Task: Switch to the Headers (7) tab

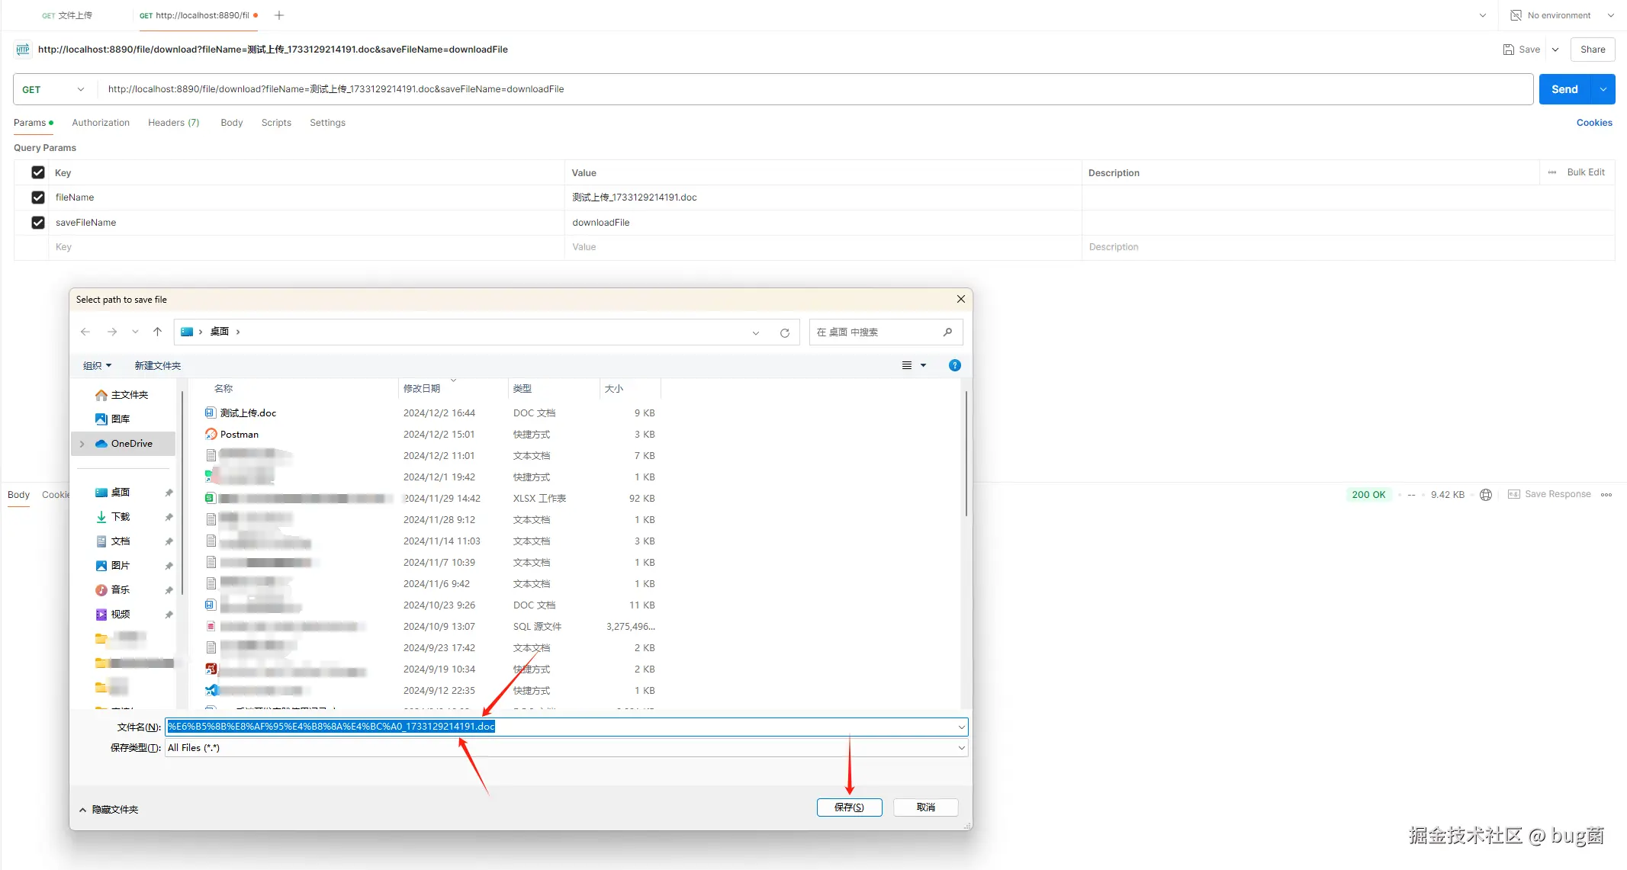Action: tap(173, 123)
